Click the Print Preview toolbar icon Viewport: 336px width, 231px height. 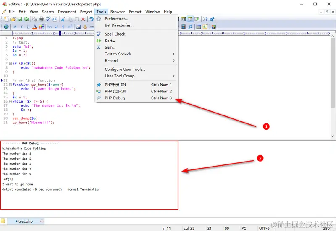(35, 19)
